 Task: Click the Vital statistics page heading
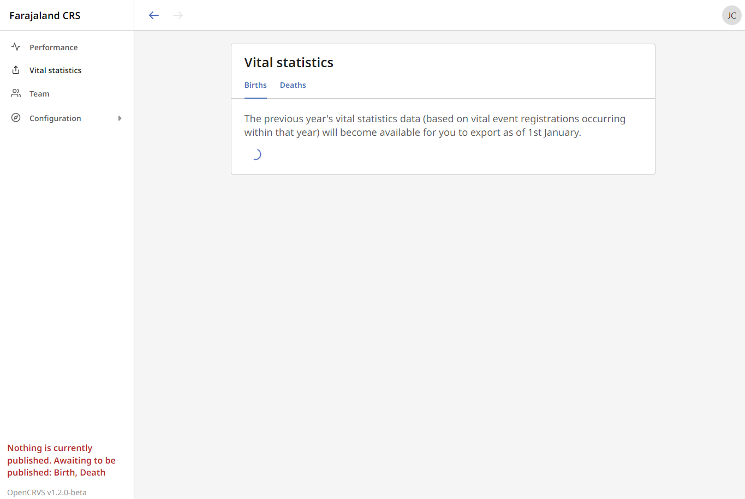(289, 62)
